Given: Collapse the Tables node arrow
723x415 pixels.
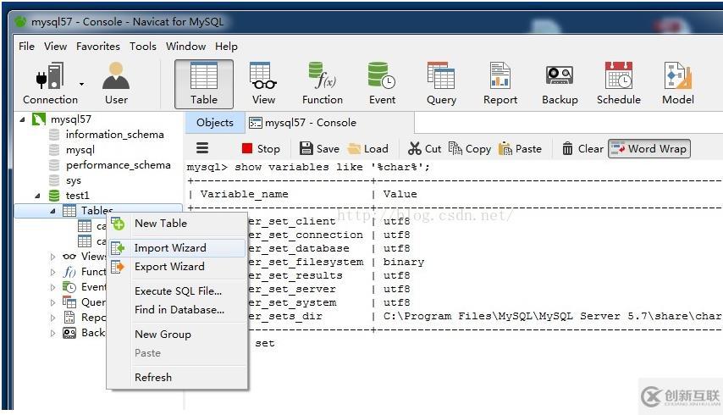Looking at the screenshot, I should [52, 211].
